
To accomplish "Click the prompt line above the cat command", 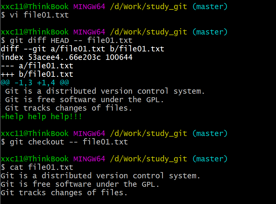I will tap(114, 159).
